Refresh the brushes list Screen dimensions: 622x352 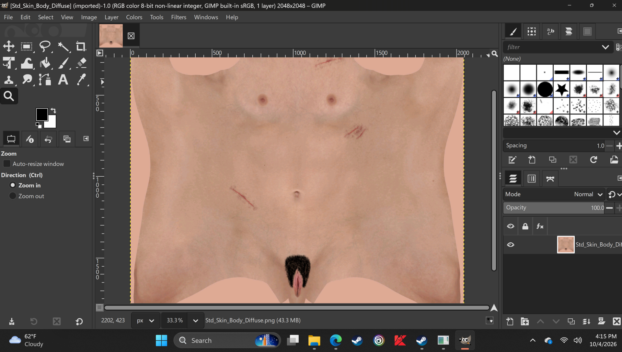[x=593, y=159]
